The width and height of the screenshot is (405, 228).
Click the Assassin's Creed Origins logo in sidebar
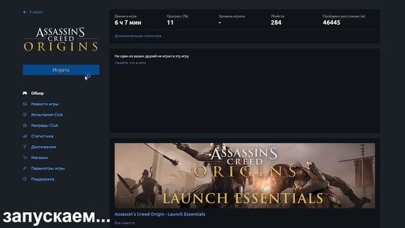61,39
